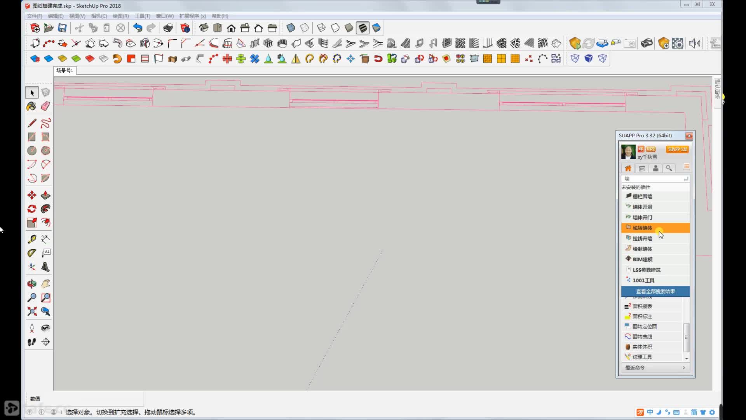Screen dimensions: 746x420
Task: Select the Line pencil tool
Action: click(x=32, y=123)
